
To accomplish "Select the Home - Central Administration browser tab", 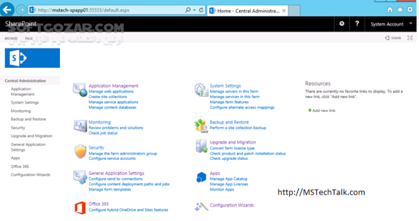I will [248, 11].
